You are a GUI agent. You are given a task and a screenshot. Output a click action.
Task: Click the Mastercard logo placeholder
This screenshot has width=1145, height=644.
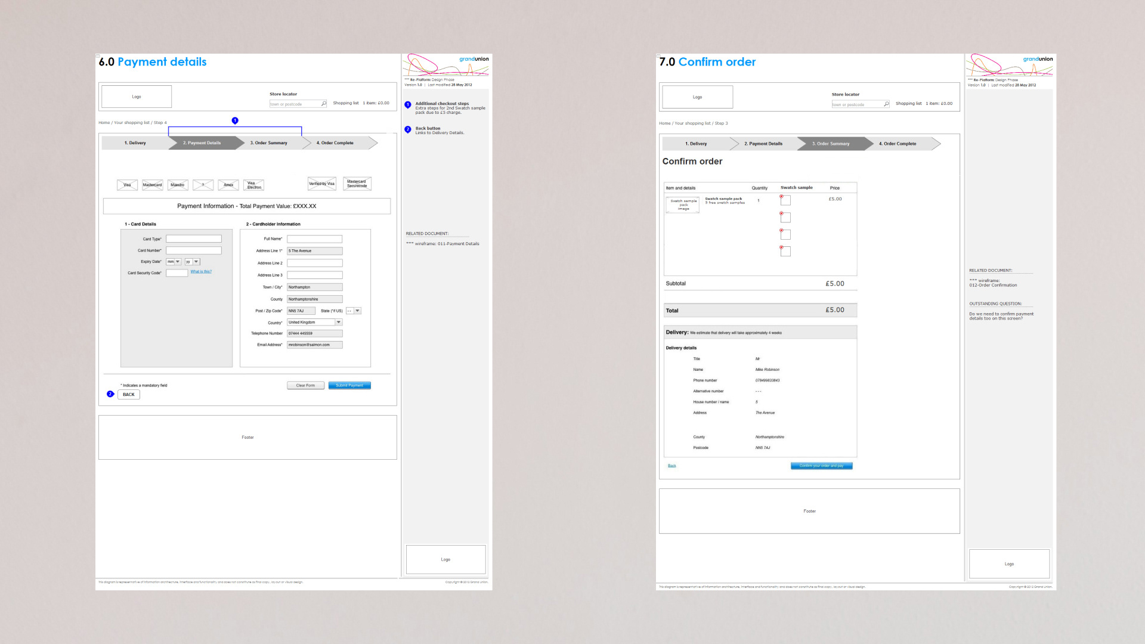(x=152, y=185)
